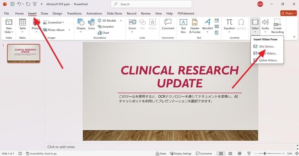Open the Animations tab
This screenshot has width=299, height=156.
(94, 13)
